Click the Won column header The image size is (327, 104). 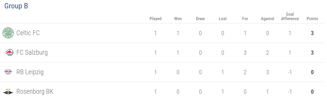[x=178, y=19]
